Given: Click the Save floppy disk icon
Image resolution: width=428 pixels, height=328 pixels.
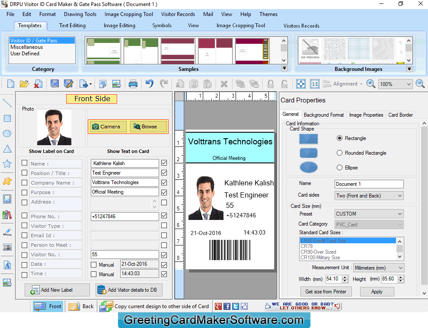Looking at the screenshot, I should coord(54,84).
